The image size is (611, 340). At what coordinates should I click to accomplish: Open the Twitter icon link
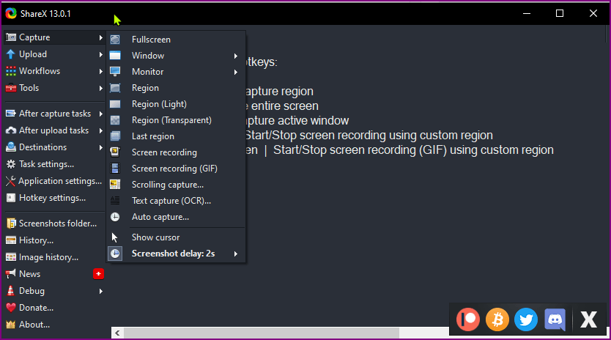tap(526, 319)
